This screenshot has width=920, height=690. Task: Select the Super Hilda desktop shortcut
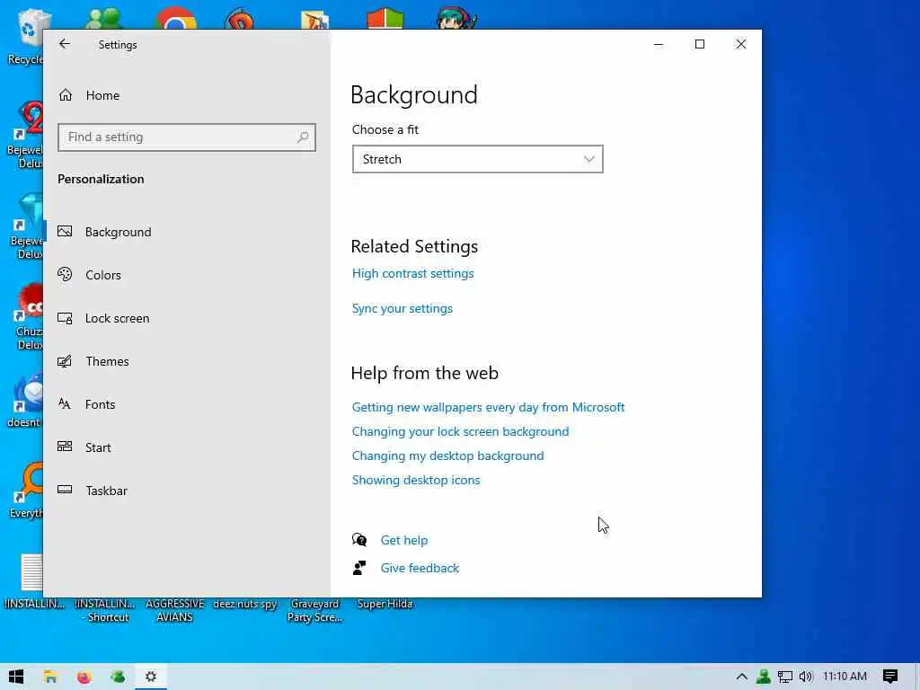385,604
